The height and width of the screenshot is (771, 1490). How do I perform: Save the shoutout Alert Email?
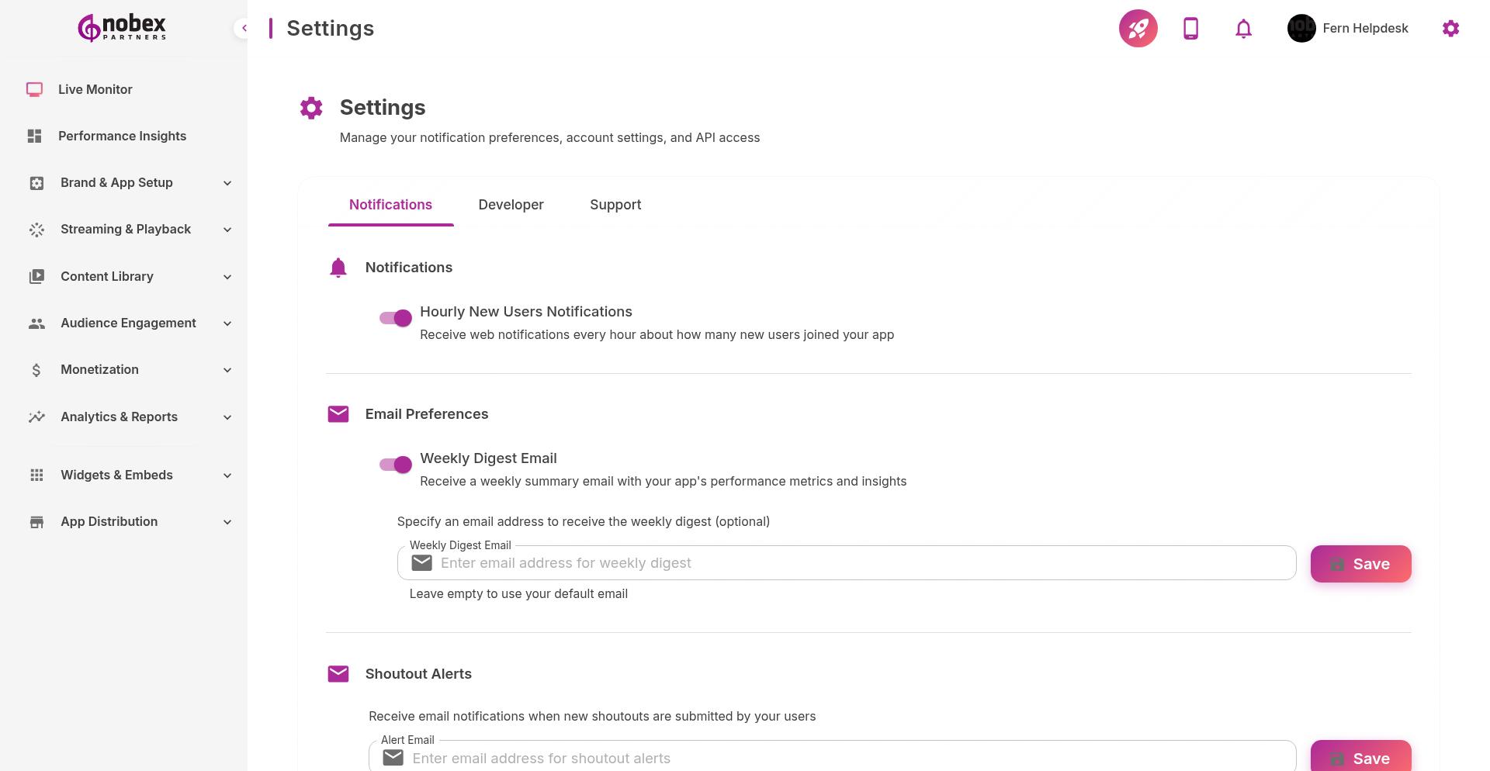click(x=1360, y=758)
